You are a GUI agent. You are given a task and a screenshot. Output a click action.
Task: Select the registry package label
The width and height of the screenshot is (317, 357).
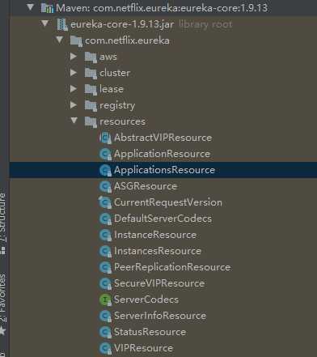(x=117, y=106)
